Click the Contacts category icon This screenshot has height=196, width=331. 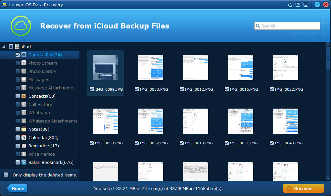[x=24, y=96]
